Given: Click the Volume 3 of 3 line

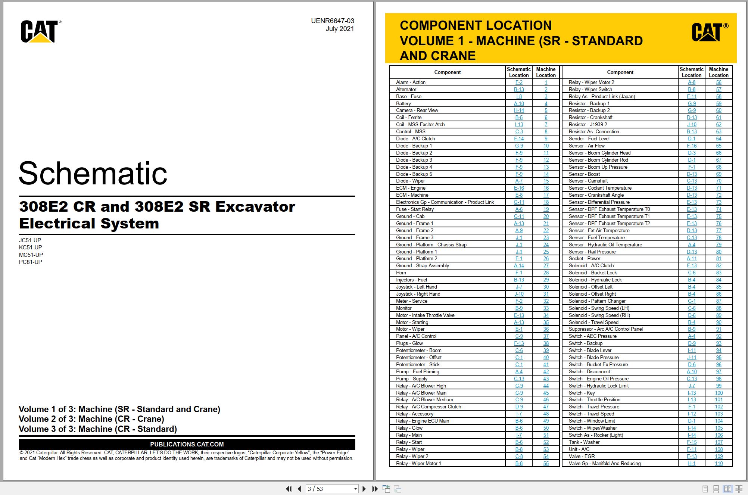Looking at the screenshot, I should coord(98,429).
